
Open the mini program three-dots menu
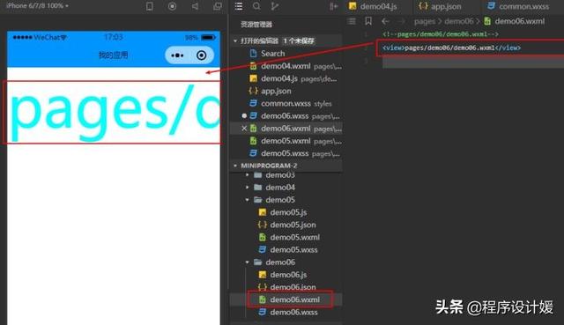click(x=177, y=55)
